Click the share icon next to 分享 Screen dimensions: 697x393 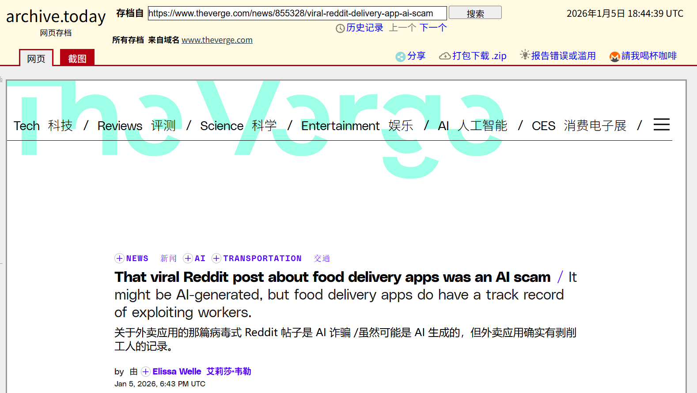pyautogui.click(x=400, y=56)
